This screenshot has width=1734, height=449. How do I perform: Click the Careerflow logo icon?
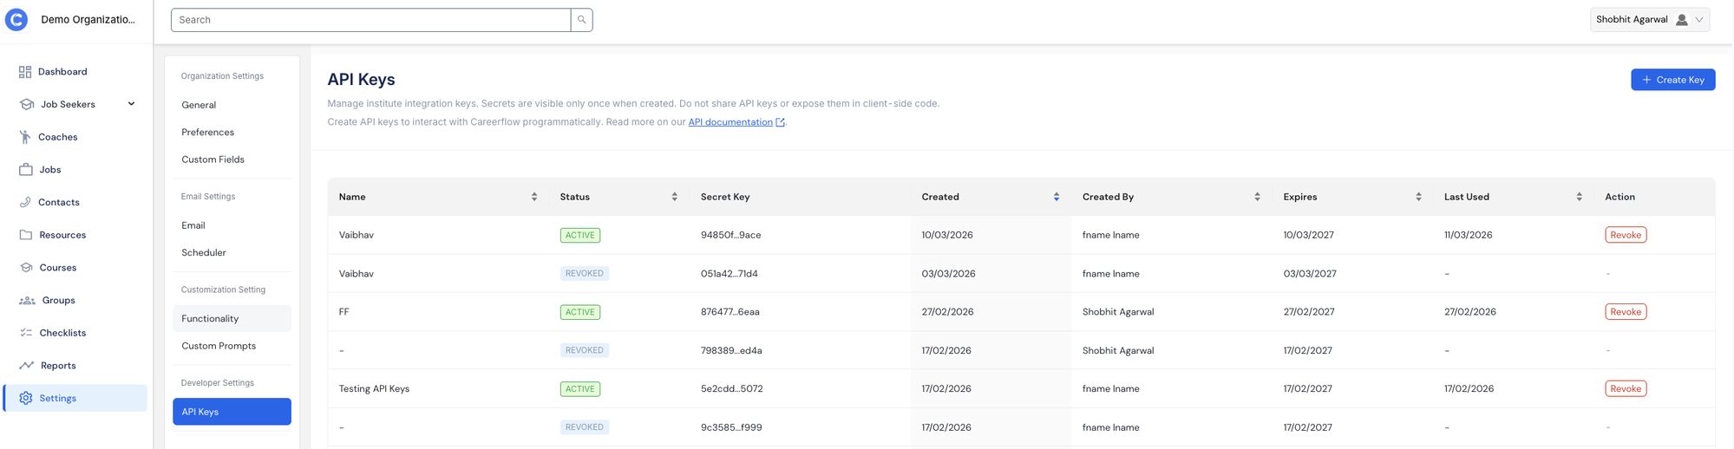tap(16, 19)
